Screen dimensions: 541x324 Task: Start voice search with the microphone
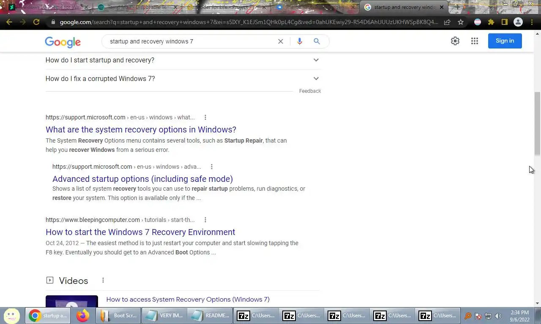(x=300, y=41)
